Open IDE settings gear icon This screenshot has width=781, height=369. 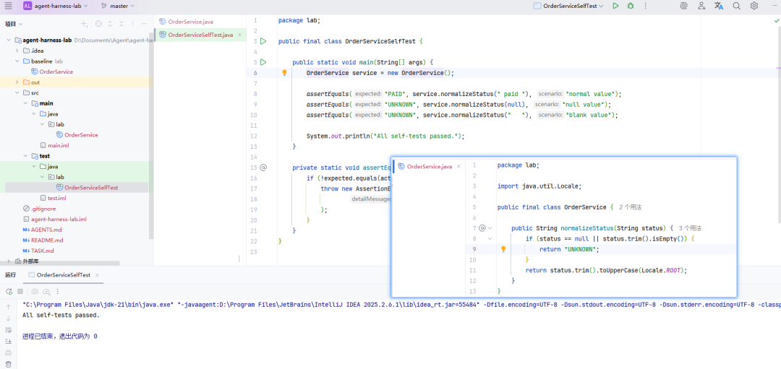pyautogui.click(x=754, y=6)
